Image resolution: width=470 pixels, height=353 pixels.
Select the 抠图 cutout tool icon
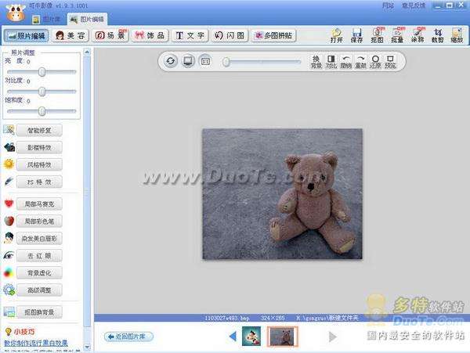(376, 34)
